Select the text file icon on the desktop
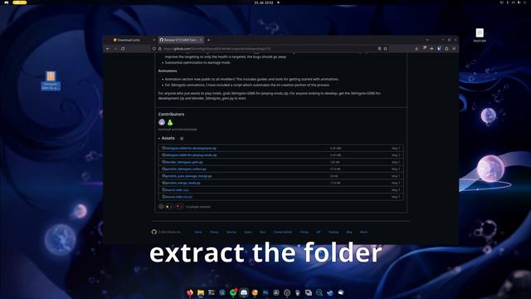The width and height of the screenshot is (531, 299). (x=480, y=35)
